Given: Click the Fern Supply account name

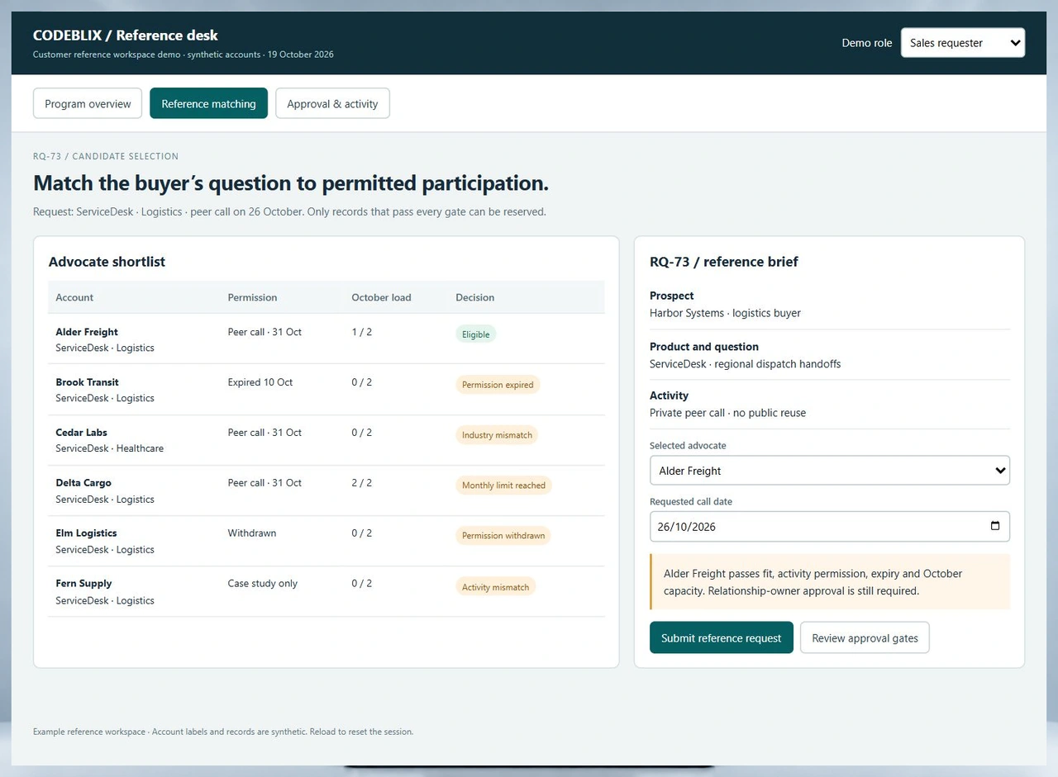Looking at the screenshot, I should pos(83,584).
